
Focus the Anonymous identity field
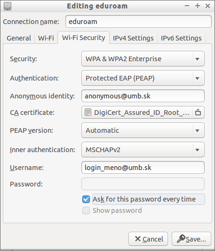click(x=143, y=96)
